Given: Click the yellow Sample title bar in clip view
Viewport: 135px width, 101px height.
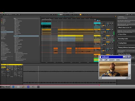Looking at the screenshot, I should point(15,65).
